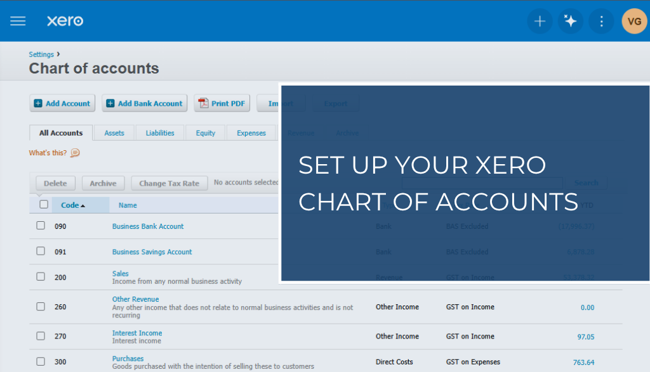Click the Add Account button
650x372 pixels.
point(62,103)
